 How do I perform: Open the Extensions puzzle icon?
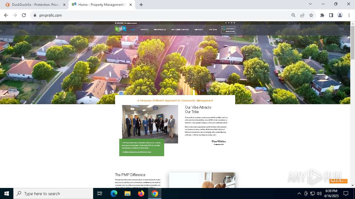[322, 15]
